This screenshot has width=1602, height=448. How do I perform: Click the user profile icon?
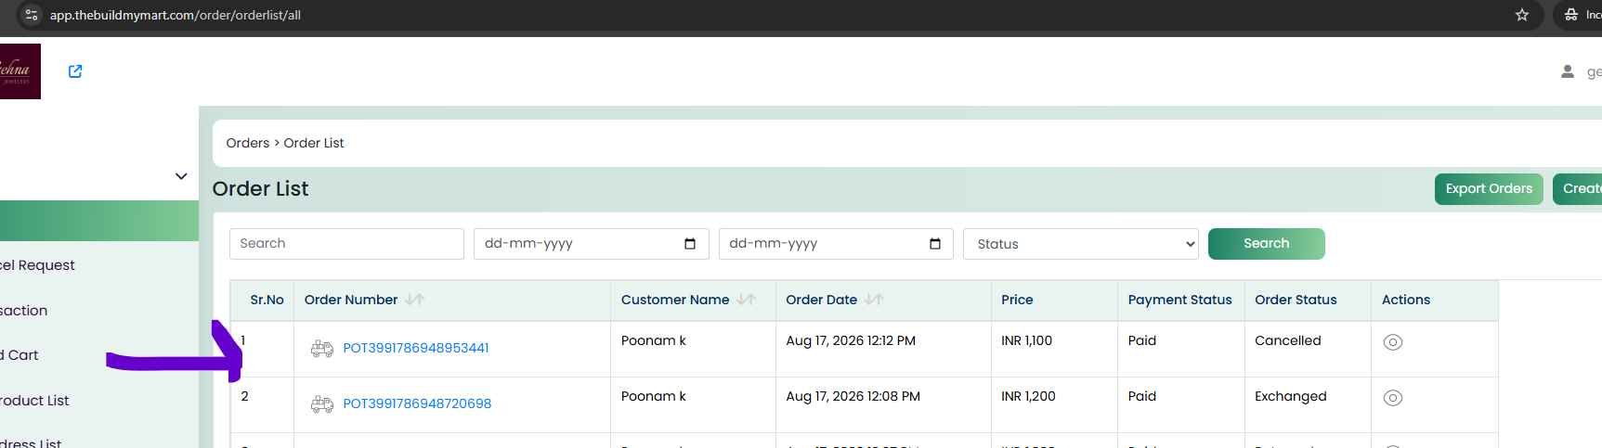click(x=1568, y=71)
